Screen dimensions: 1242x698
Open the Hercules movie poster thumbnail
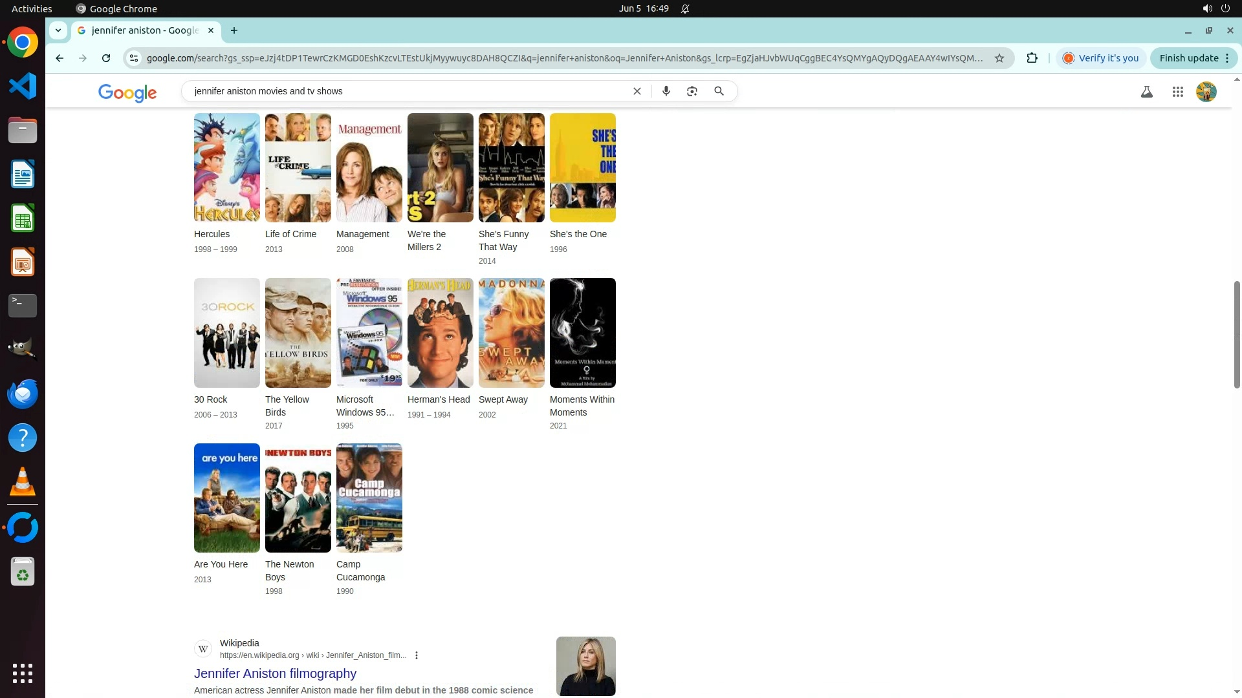[x=226, y=168]
